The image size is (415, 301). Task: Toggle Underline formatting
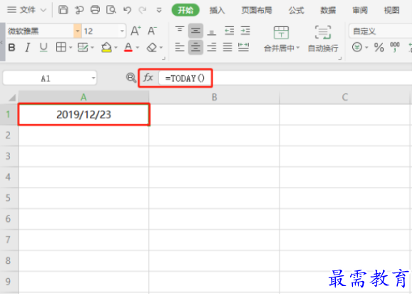(x=43, y=48)
